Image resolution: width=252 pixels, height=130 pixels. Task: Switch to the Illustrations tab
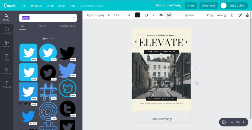click(67, 26)
